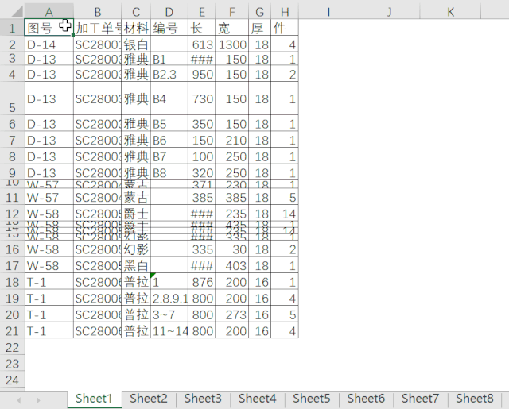Viewport: 509px width, 409px height.
Task: Select column C header
Action: [136, 12]
